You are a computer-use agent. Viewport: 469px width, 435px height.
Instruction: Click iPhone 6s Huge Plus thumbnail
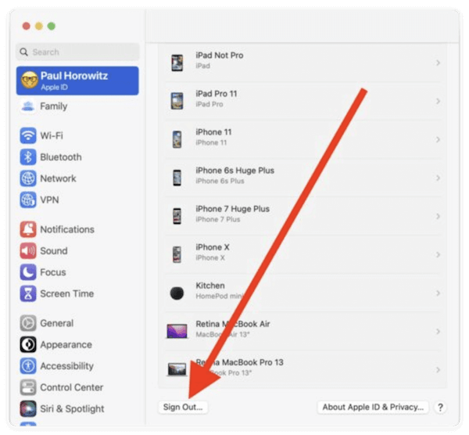tap(177, 178)
